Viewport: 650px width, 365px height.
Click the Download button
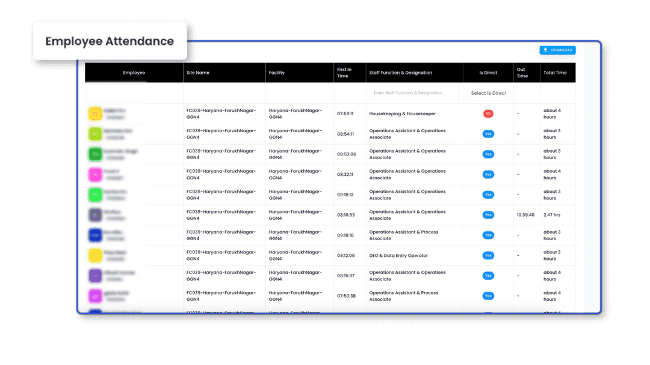[557, 50]
